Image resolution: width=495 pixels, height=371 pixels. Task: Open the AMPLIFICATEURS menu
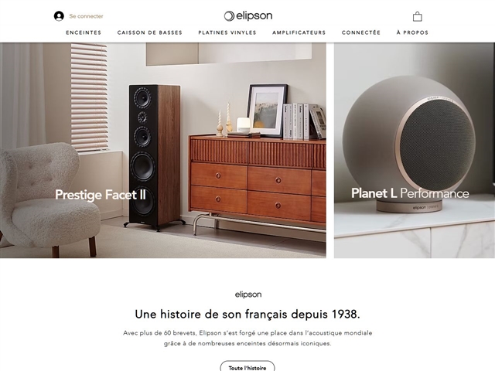click(299, 32)
